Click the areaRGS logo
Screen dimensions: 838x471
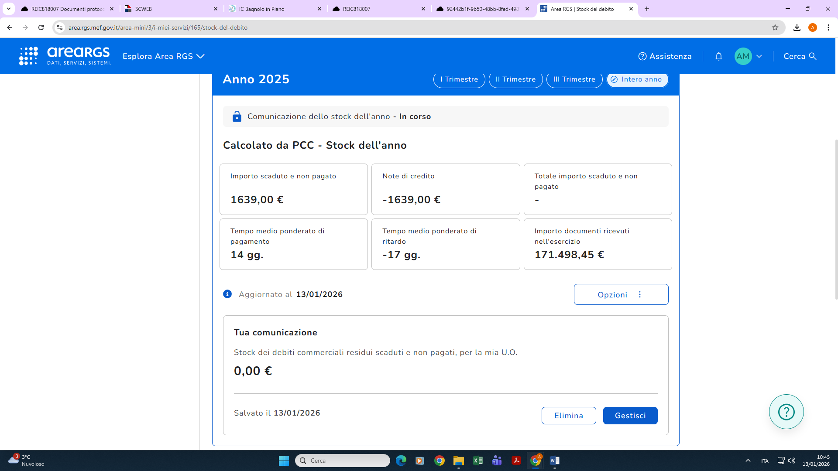[65, 56]
